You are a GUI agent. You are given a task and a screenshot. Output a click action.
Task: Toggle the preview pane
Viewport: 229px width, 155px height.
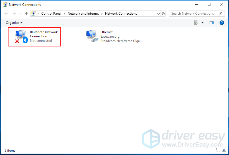tap(212, 23)
